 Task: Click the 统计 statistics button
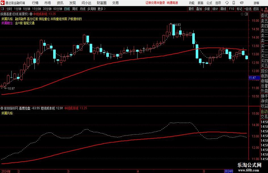pyautogui.click(x=215, y=9)
